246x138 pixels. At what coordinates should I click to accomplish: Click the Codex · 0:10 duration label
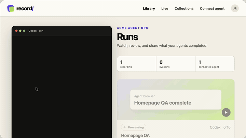click(220, 127)
